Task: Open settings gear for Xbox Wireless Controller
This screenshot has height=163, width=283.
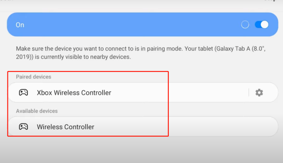Action: 259,93
